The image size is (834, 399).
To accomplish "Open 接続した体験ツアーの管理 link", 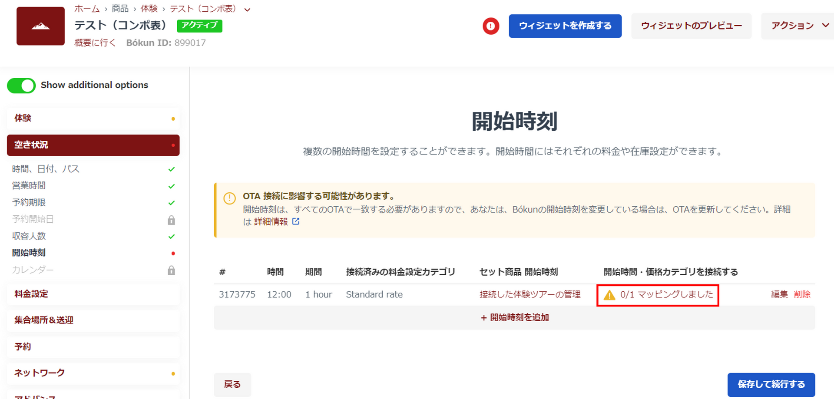I will click(530, 294).
